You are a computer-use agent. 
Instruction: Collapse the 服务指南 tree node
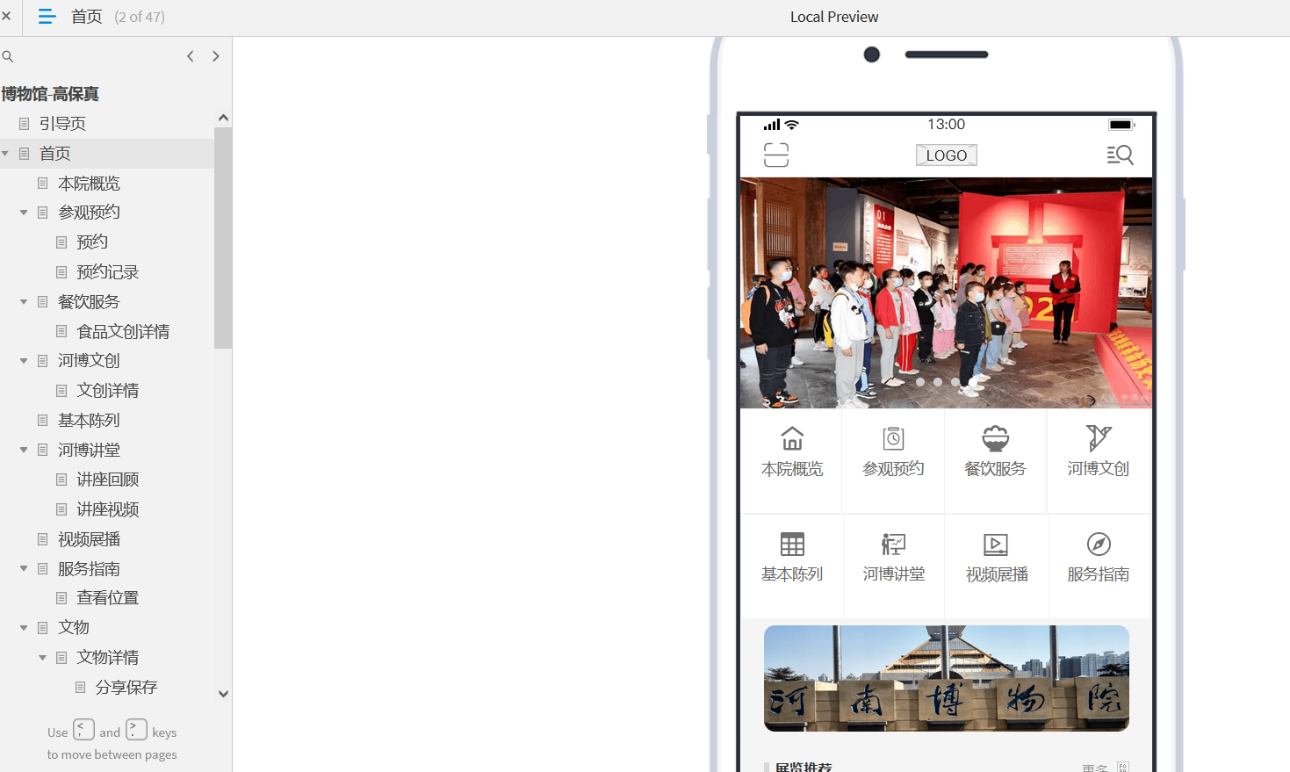24,569
